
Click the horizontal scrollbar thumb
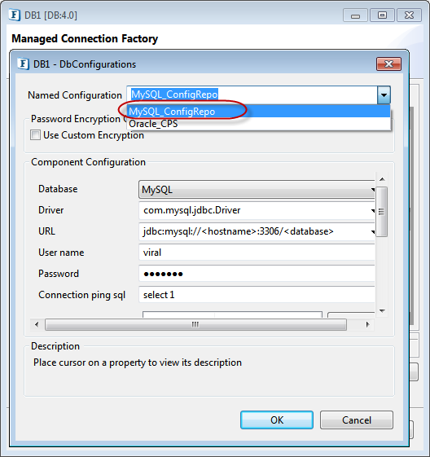click(x=195, y=324)
